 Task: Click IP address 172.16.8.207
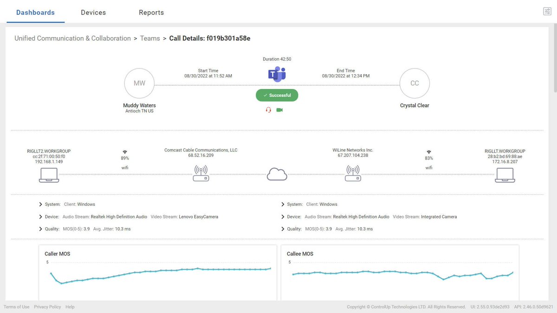(x=505, y=162)
